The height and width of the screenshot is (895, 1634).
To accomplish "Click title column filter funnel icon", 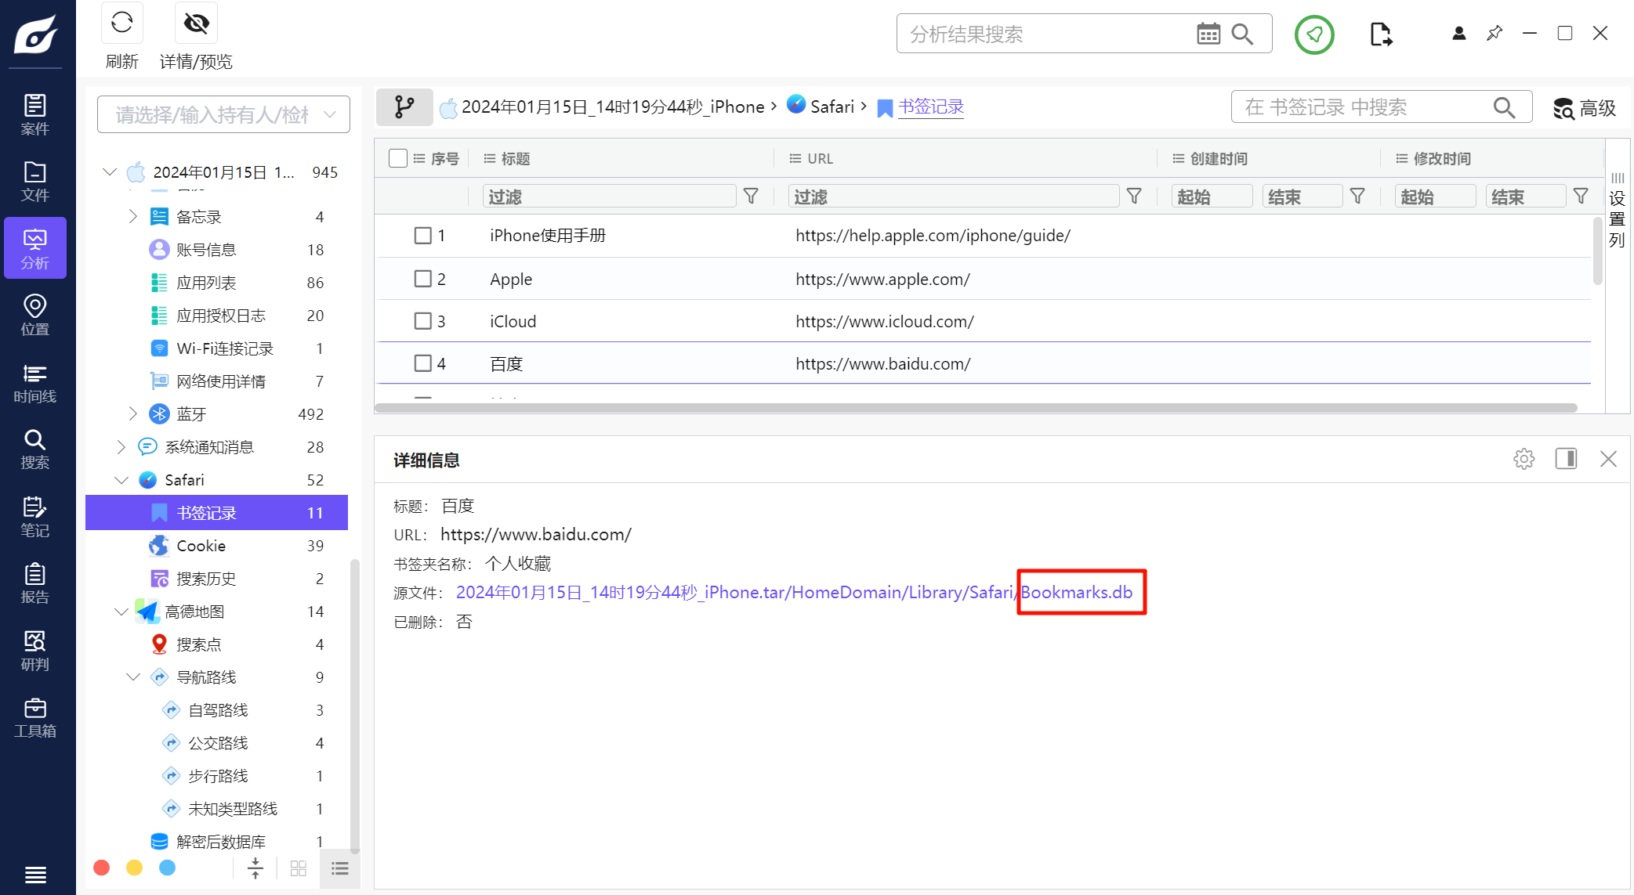I will click(751, 197).
